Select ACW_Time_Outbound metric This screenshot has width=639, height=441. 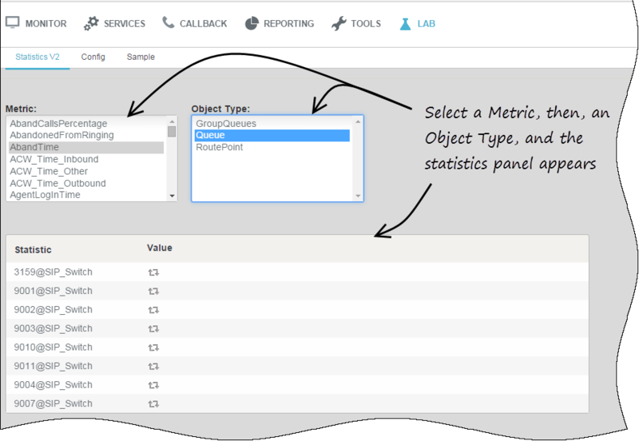86,184
